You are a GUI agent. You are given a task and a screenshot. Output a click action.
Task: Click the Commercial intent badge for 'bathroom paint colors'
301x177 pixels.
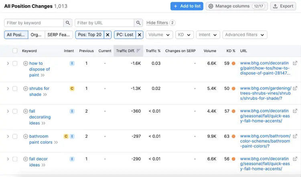66,136
